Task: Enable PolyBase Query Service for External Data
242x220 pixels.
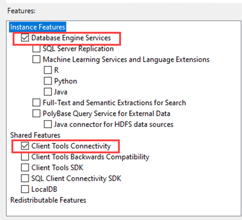Action: [37, 113]
